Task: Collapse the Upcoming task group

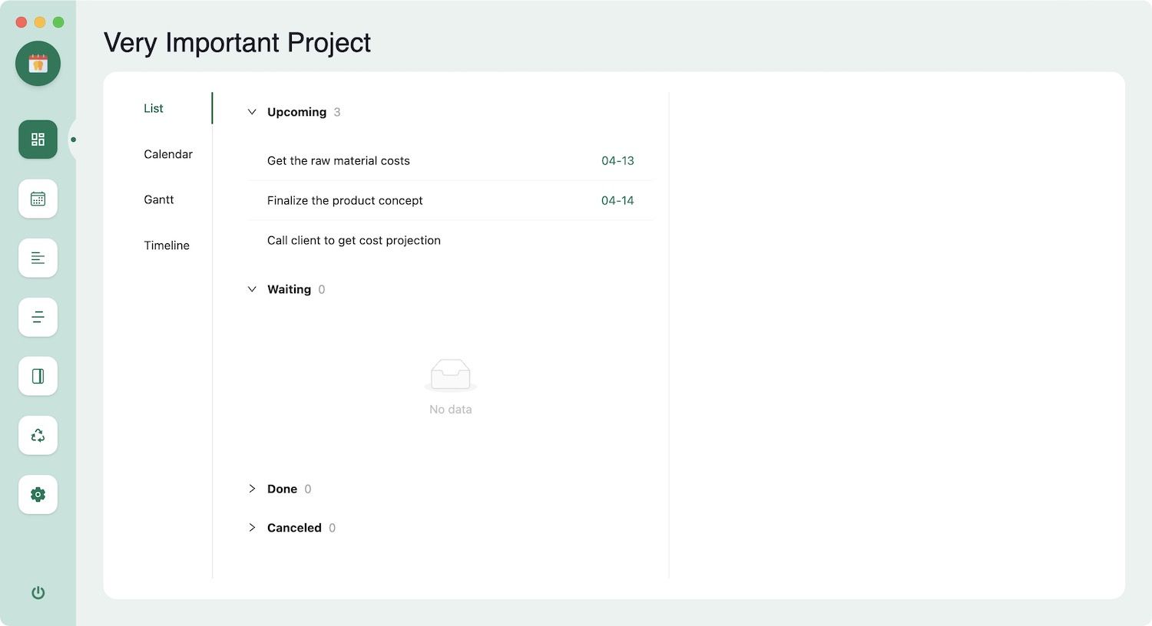Action: pos(252,112)
